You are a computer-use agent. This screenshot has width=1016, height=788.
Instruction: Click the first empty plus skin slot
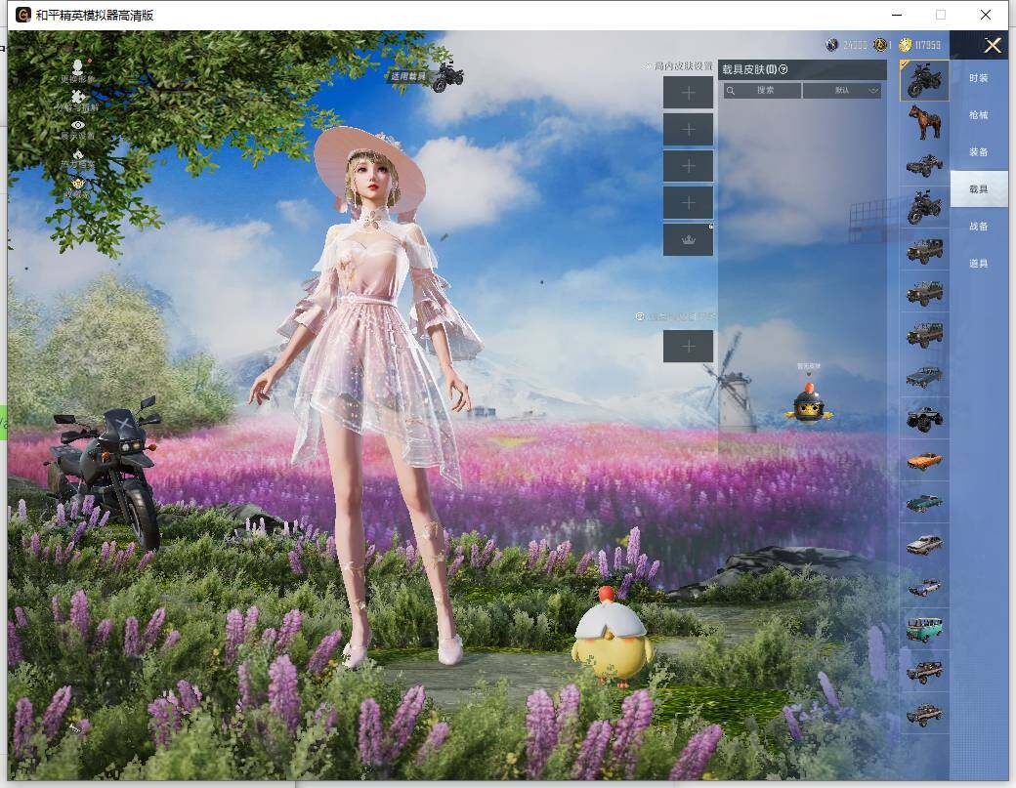coord(688,93)
